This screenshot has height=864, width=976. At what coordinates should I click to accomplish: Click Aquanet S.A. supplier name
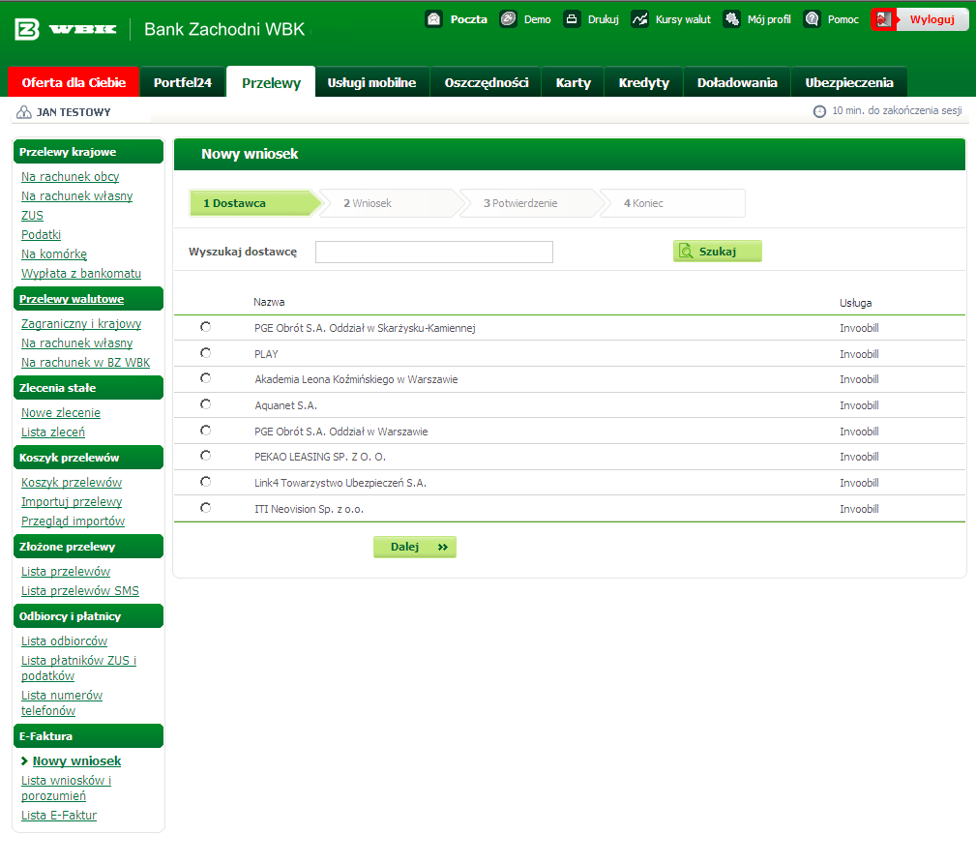click(285, 405)
